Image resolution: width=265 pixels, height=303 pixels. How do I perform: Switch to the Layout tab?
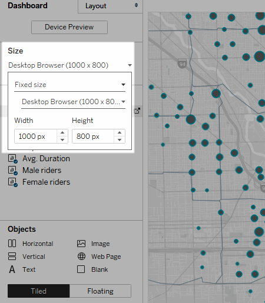click(110, 6)
